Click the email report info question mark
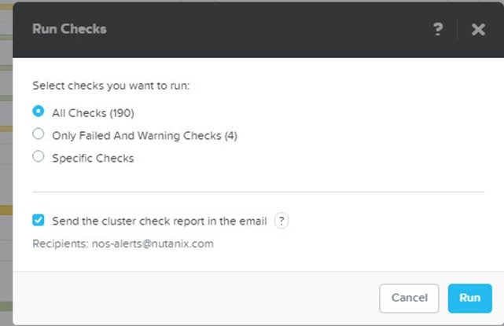The image size is (504, 326). 281,221
